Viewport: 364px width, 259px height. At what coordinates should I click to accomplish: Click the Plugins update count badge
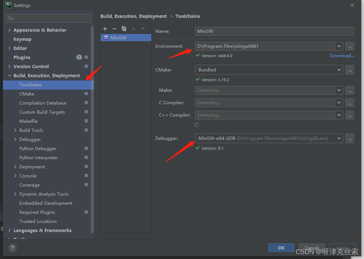coord(79,57)
